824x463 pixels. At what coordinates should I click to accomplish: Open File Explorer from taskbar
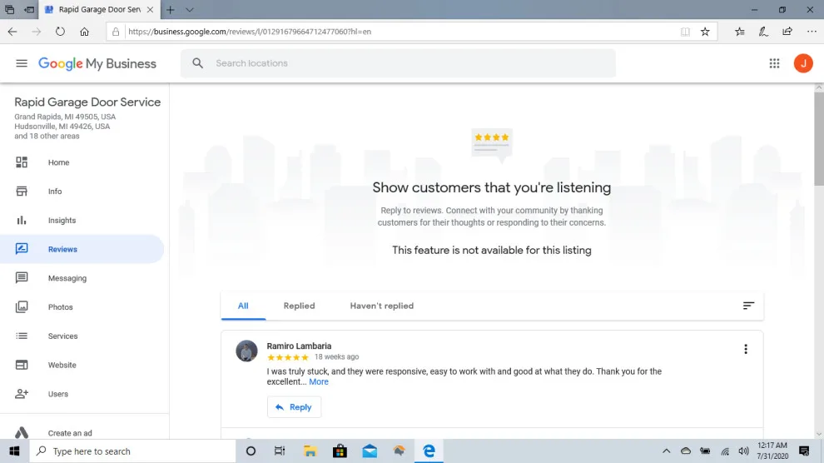310,451
